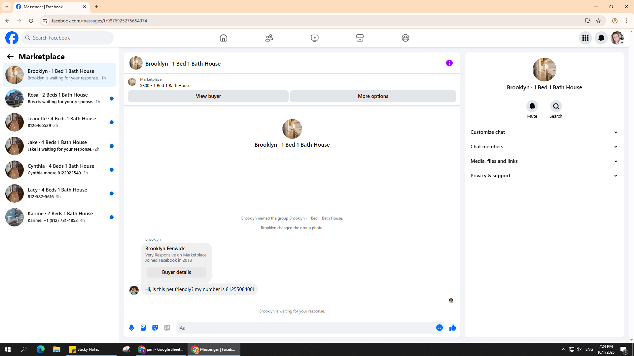Screen dimensions: 634x356
Task: Open Windows Start menu
Action: (8, 349)
